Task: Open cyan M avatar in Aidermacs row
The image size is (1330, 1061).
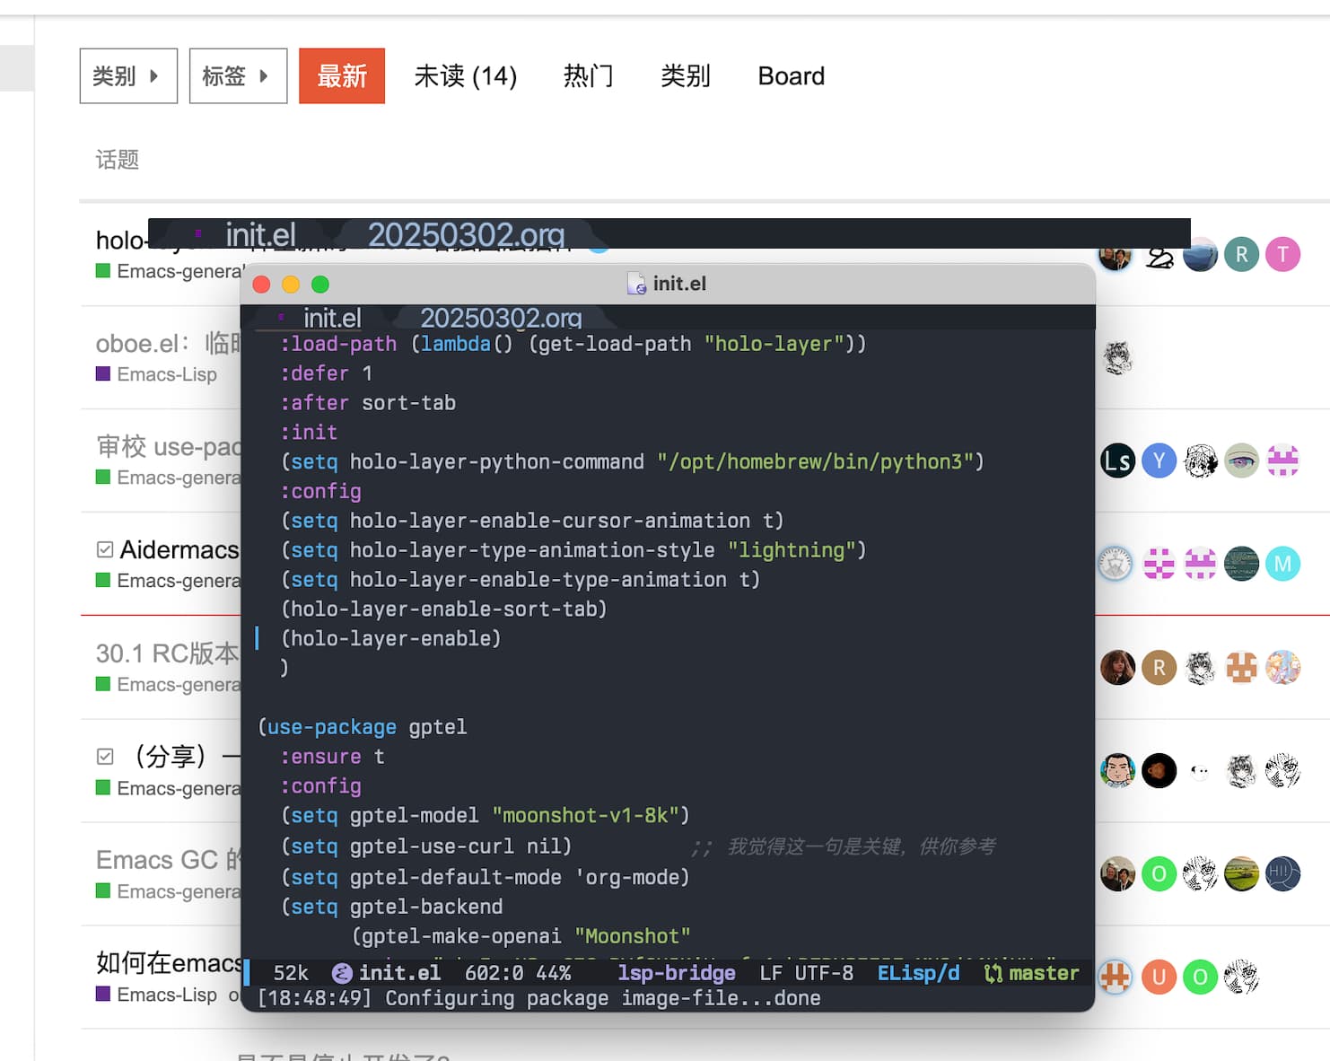Action: 1283,565
